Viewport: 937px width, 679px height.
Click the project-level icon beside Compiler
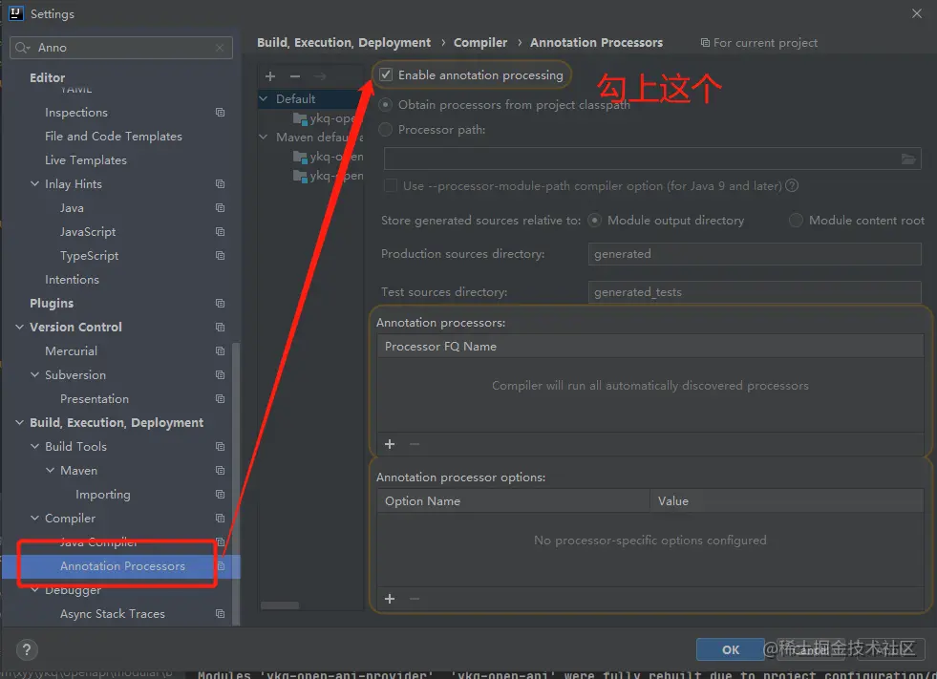pos(220,519)
